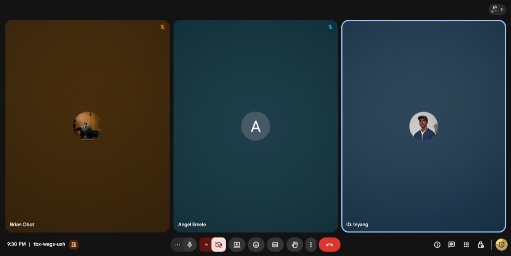Open host controls lock icon
The image size is (511, 256).
click(x=481, y=244)
